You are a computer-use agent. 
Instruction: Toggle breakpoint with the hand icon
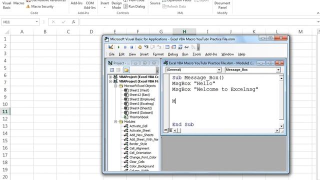(139, 47)
